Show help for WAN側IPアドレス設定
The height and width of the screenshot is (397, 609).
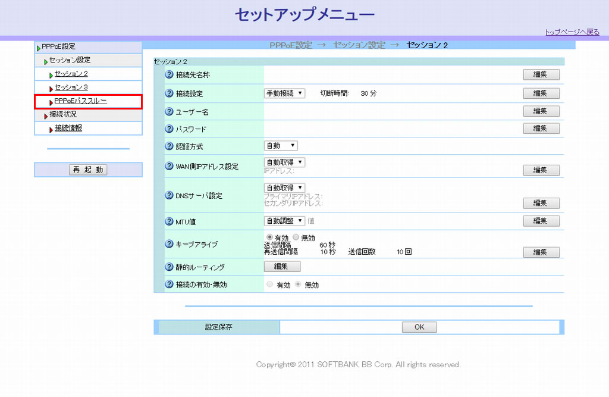[x=169, y=166]
